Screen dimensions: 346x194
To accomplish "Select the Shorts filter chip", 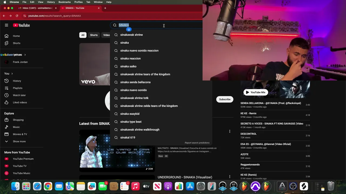I will 94,35.
